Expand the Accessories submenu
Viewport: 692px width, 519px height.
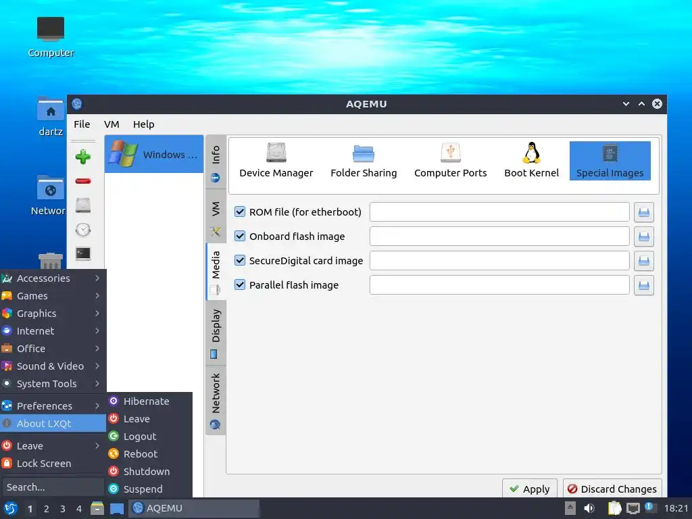53,278
